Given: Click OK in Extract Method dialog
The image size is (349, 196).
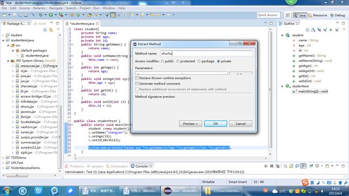Looking at the screenshot, I should click(215, 124).
